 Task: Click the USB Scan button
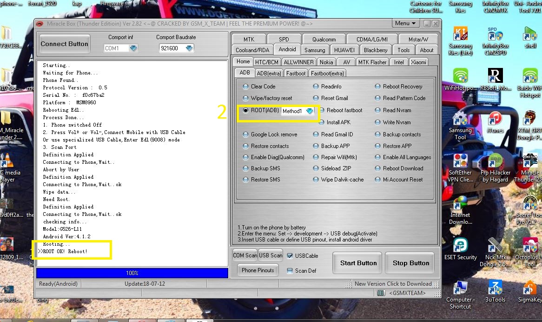[271, 255]
